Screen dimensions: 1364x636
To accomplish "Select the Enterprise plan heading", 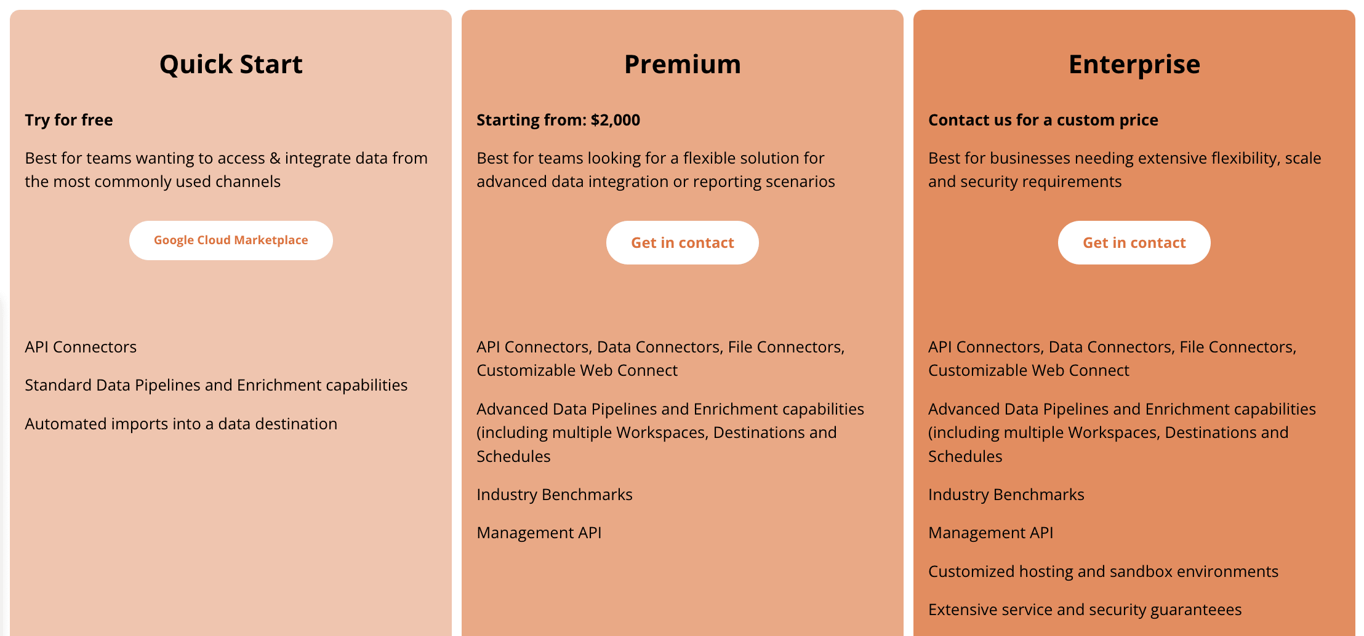I will click(x=1134, y=64).
